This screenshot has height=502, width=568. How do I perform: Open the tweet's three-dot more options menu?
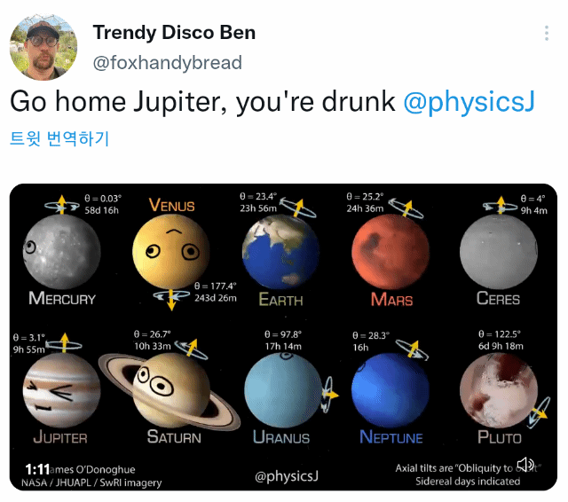(x=547, y=34)
